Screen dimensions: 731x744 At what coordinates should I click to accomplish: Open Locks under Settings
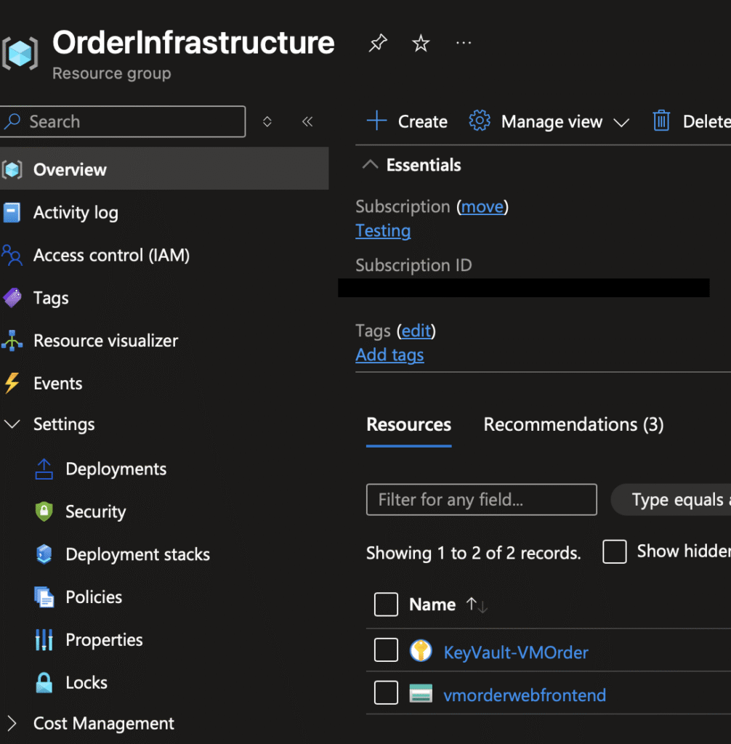tap(86, 682)
